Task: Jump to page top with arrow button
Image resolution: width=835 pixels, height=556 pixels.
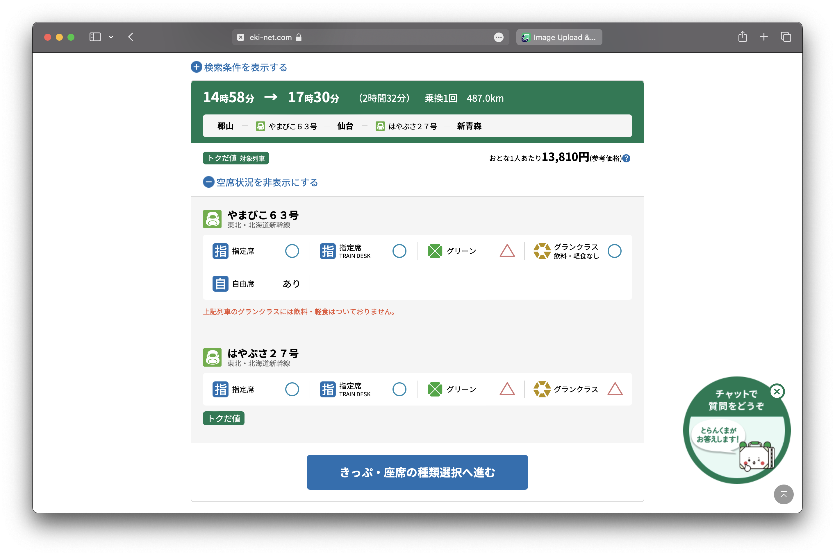Action: [x=783, y=494]
